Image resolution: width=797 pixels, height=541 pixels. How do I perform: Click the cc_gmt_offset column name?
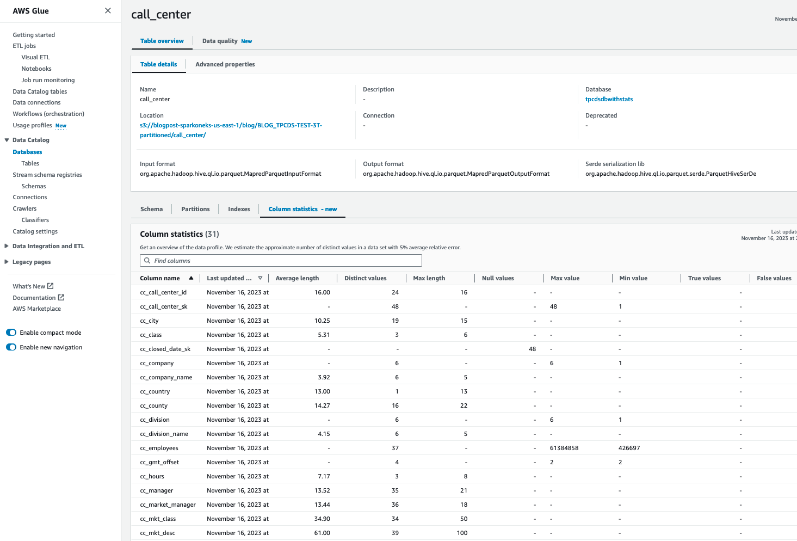159,462
